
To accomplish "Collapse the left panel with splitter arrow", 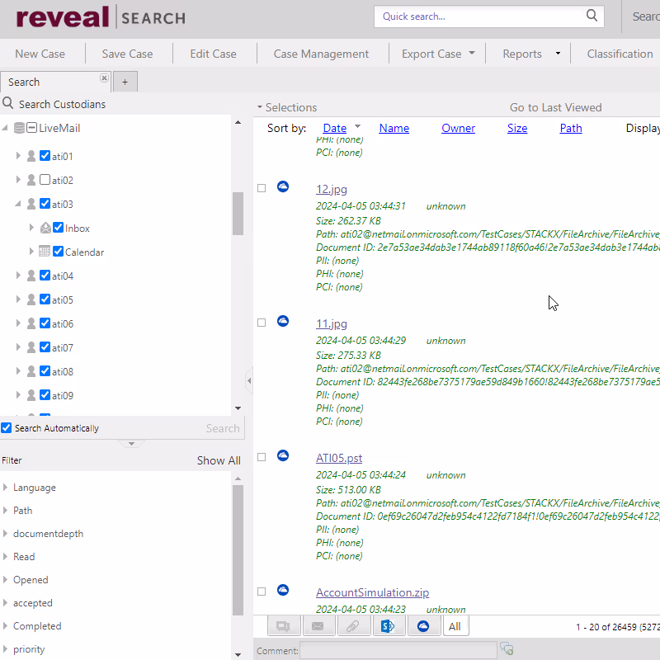I will pos(249,381).
